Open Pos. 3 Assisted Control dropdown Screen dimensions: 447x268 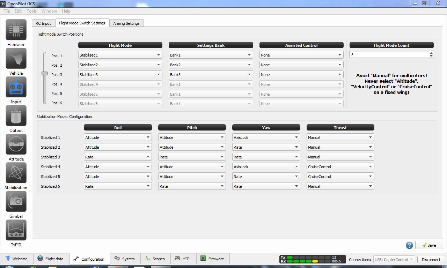click(301, 75)
